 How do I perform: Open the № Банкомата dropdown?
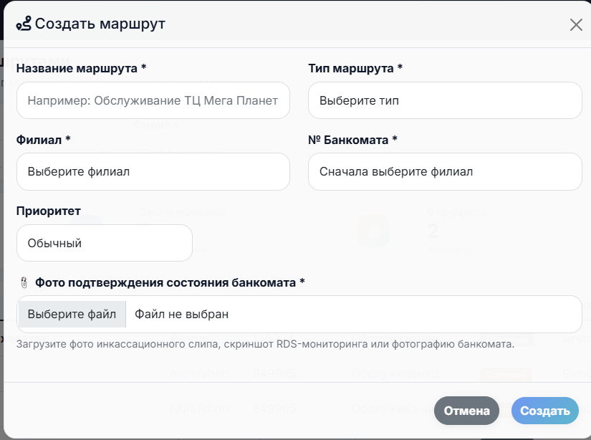[x=444, y=172]
